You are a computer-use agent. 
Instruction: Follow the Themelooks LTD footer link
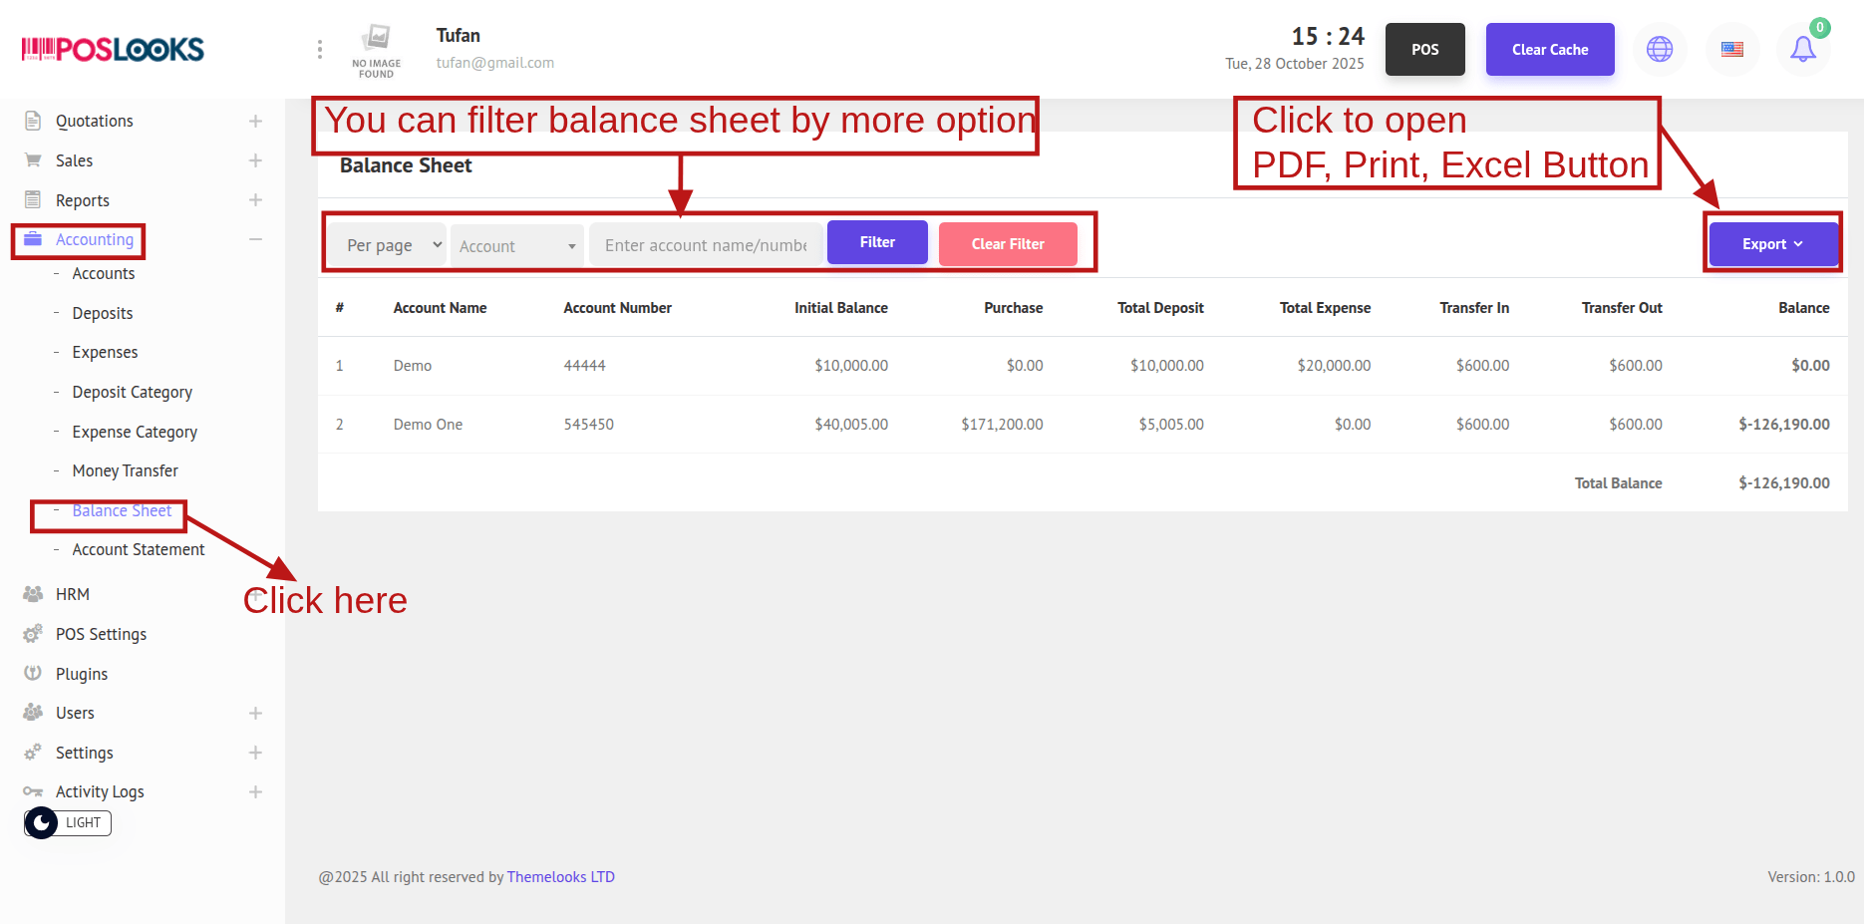pos(560,877)
